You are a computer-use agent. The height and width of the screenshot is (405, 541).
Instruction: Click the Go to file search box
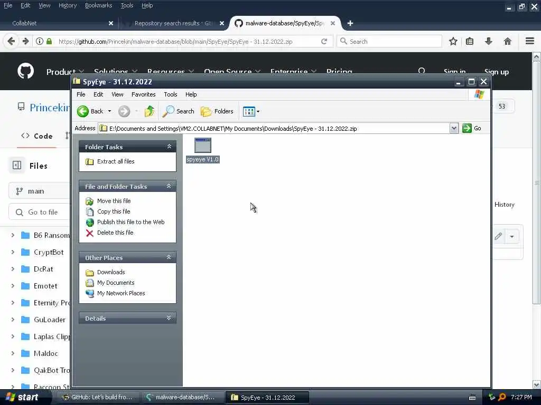click(x=39, y=212)
